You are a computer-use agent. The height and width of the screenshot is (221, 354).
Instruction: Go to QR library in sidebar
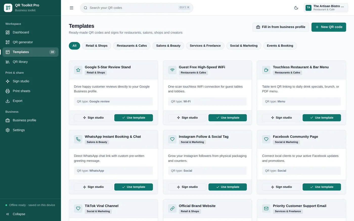click(30, 62)
